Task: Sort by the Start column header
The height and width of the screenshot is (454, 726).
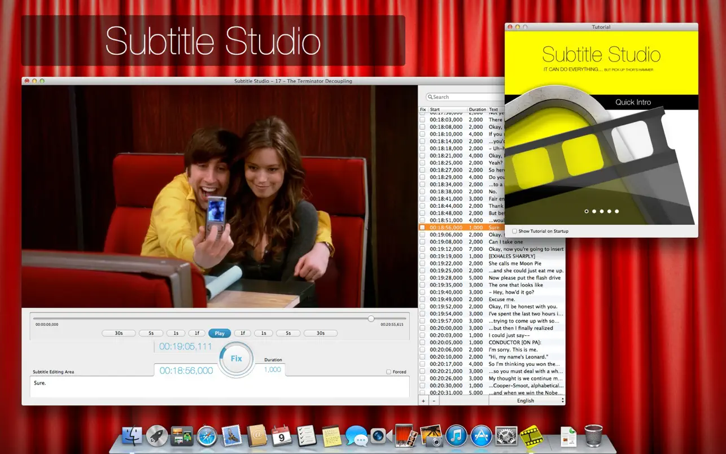Action: [x=448, y=110]
